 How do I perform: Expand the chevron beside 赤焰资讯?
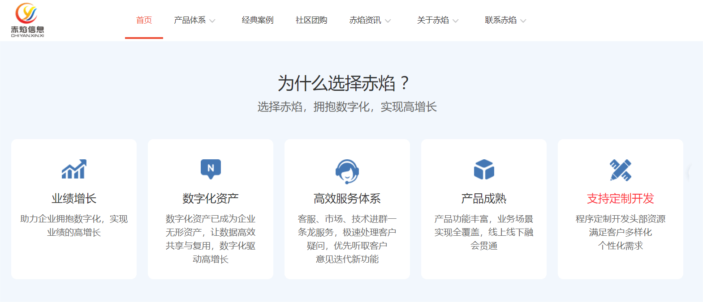coord(388,21)
